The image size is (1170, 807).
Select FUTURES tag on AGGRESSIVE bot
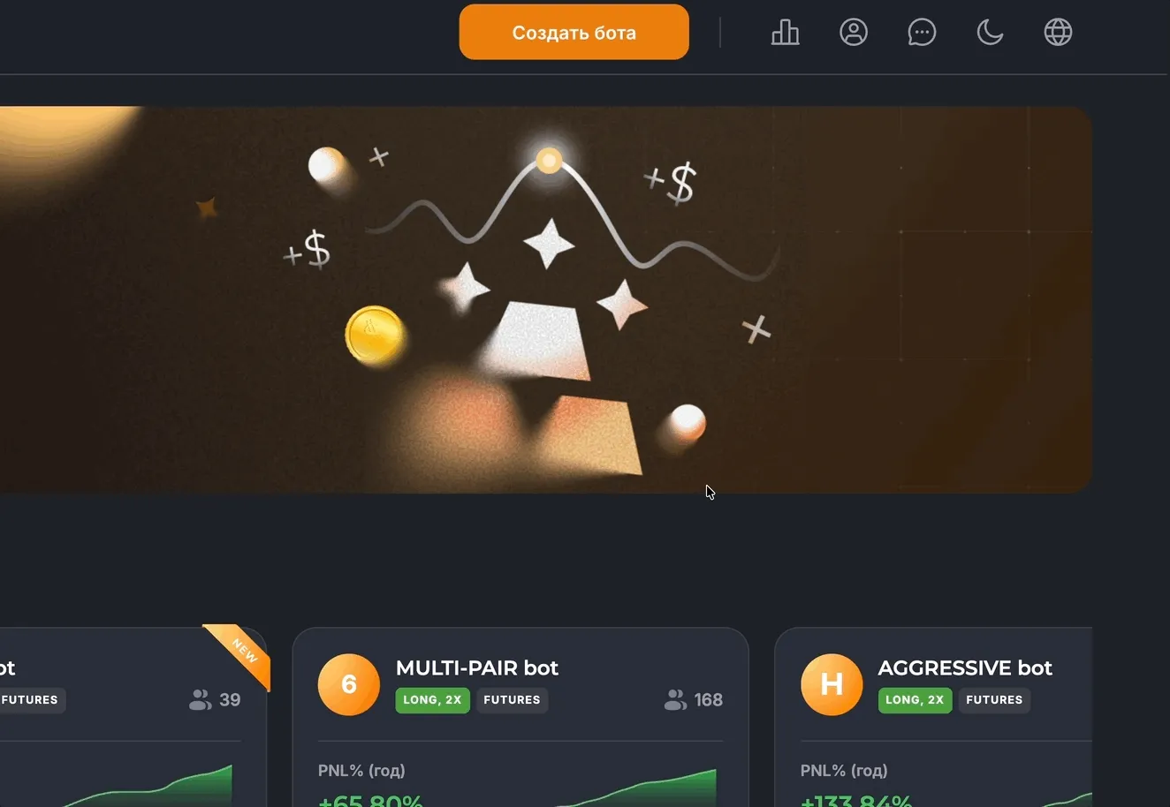(994, 700)
